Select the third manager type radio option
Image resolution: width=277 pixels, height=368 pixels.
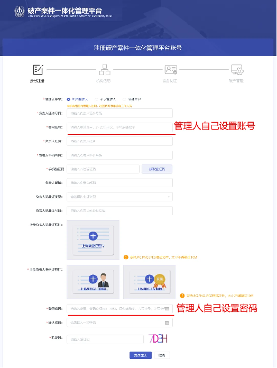tap(124, 99)
